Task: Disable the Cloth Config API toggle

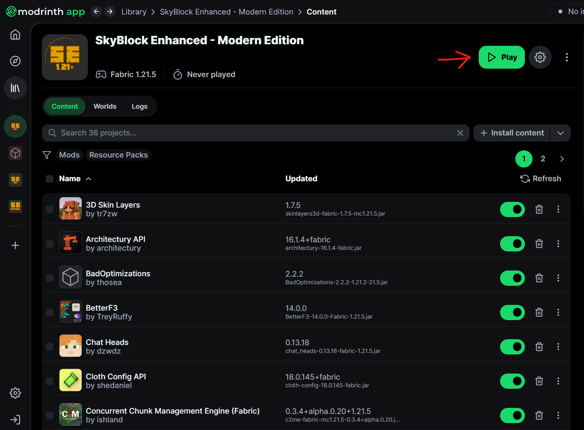Action: (512, 381)
